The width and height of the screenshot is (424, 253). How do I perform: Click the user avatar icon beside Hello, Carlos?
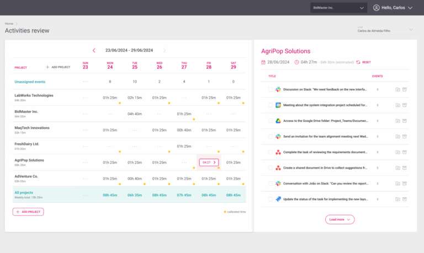[376, 8]
